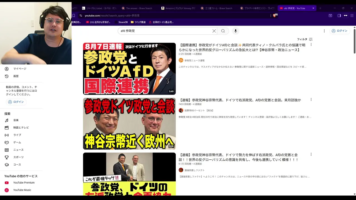
Task: Close the afd 参政党 YouTube tab
Action: coord(313,8)
